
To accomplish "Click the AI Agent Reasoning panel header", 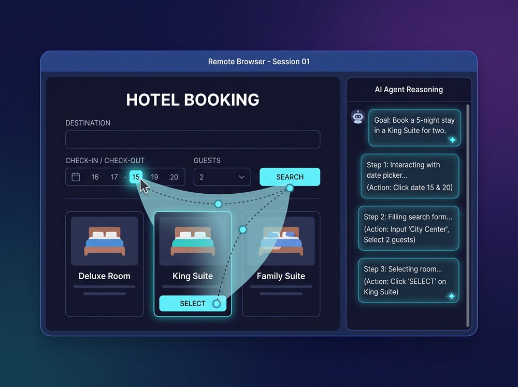I will tap(409, 90).
